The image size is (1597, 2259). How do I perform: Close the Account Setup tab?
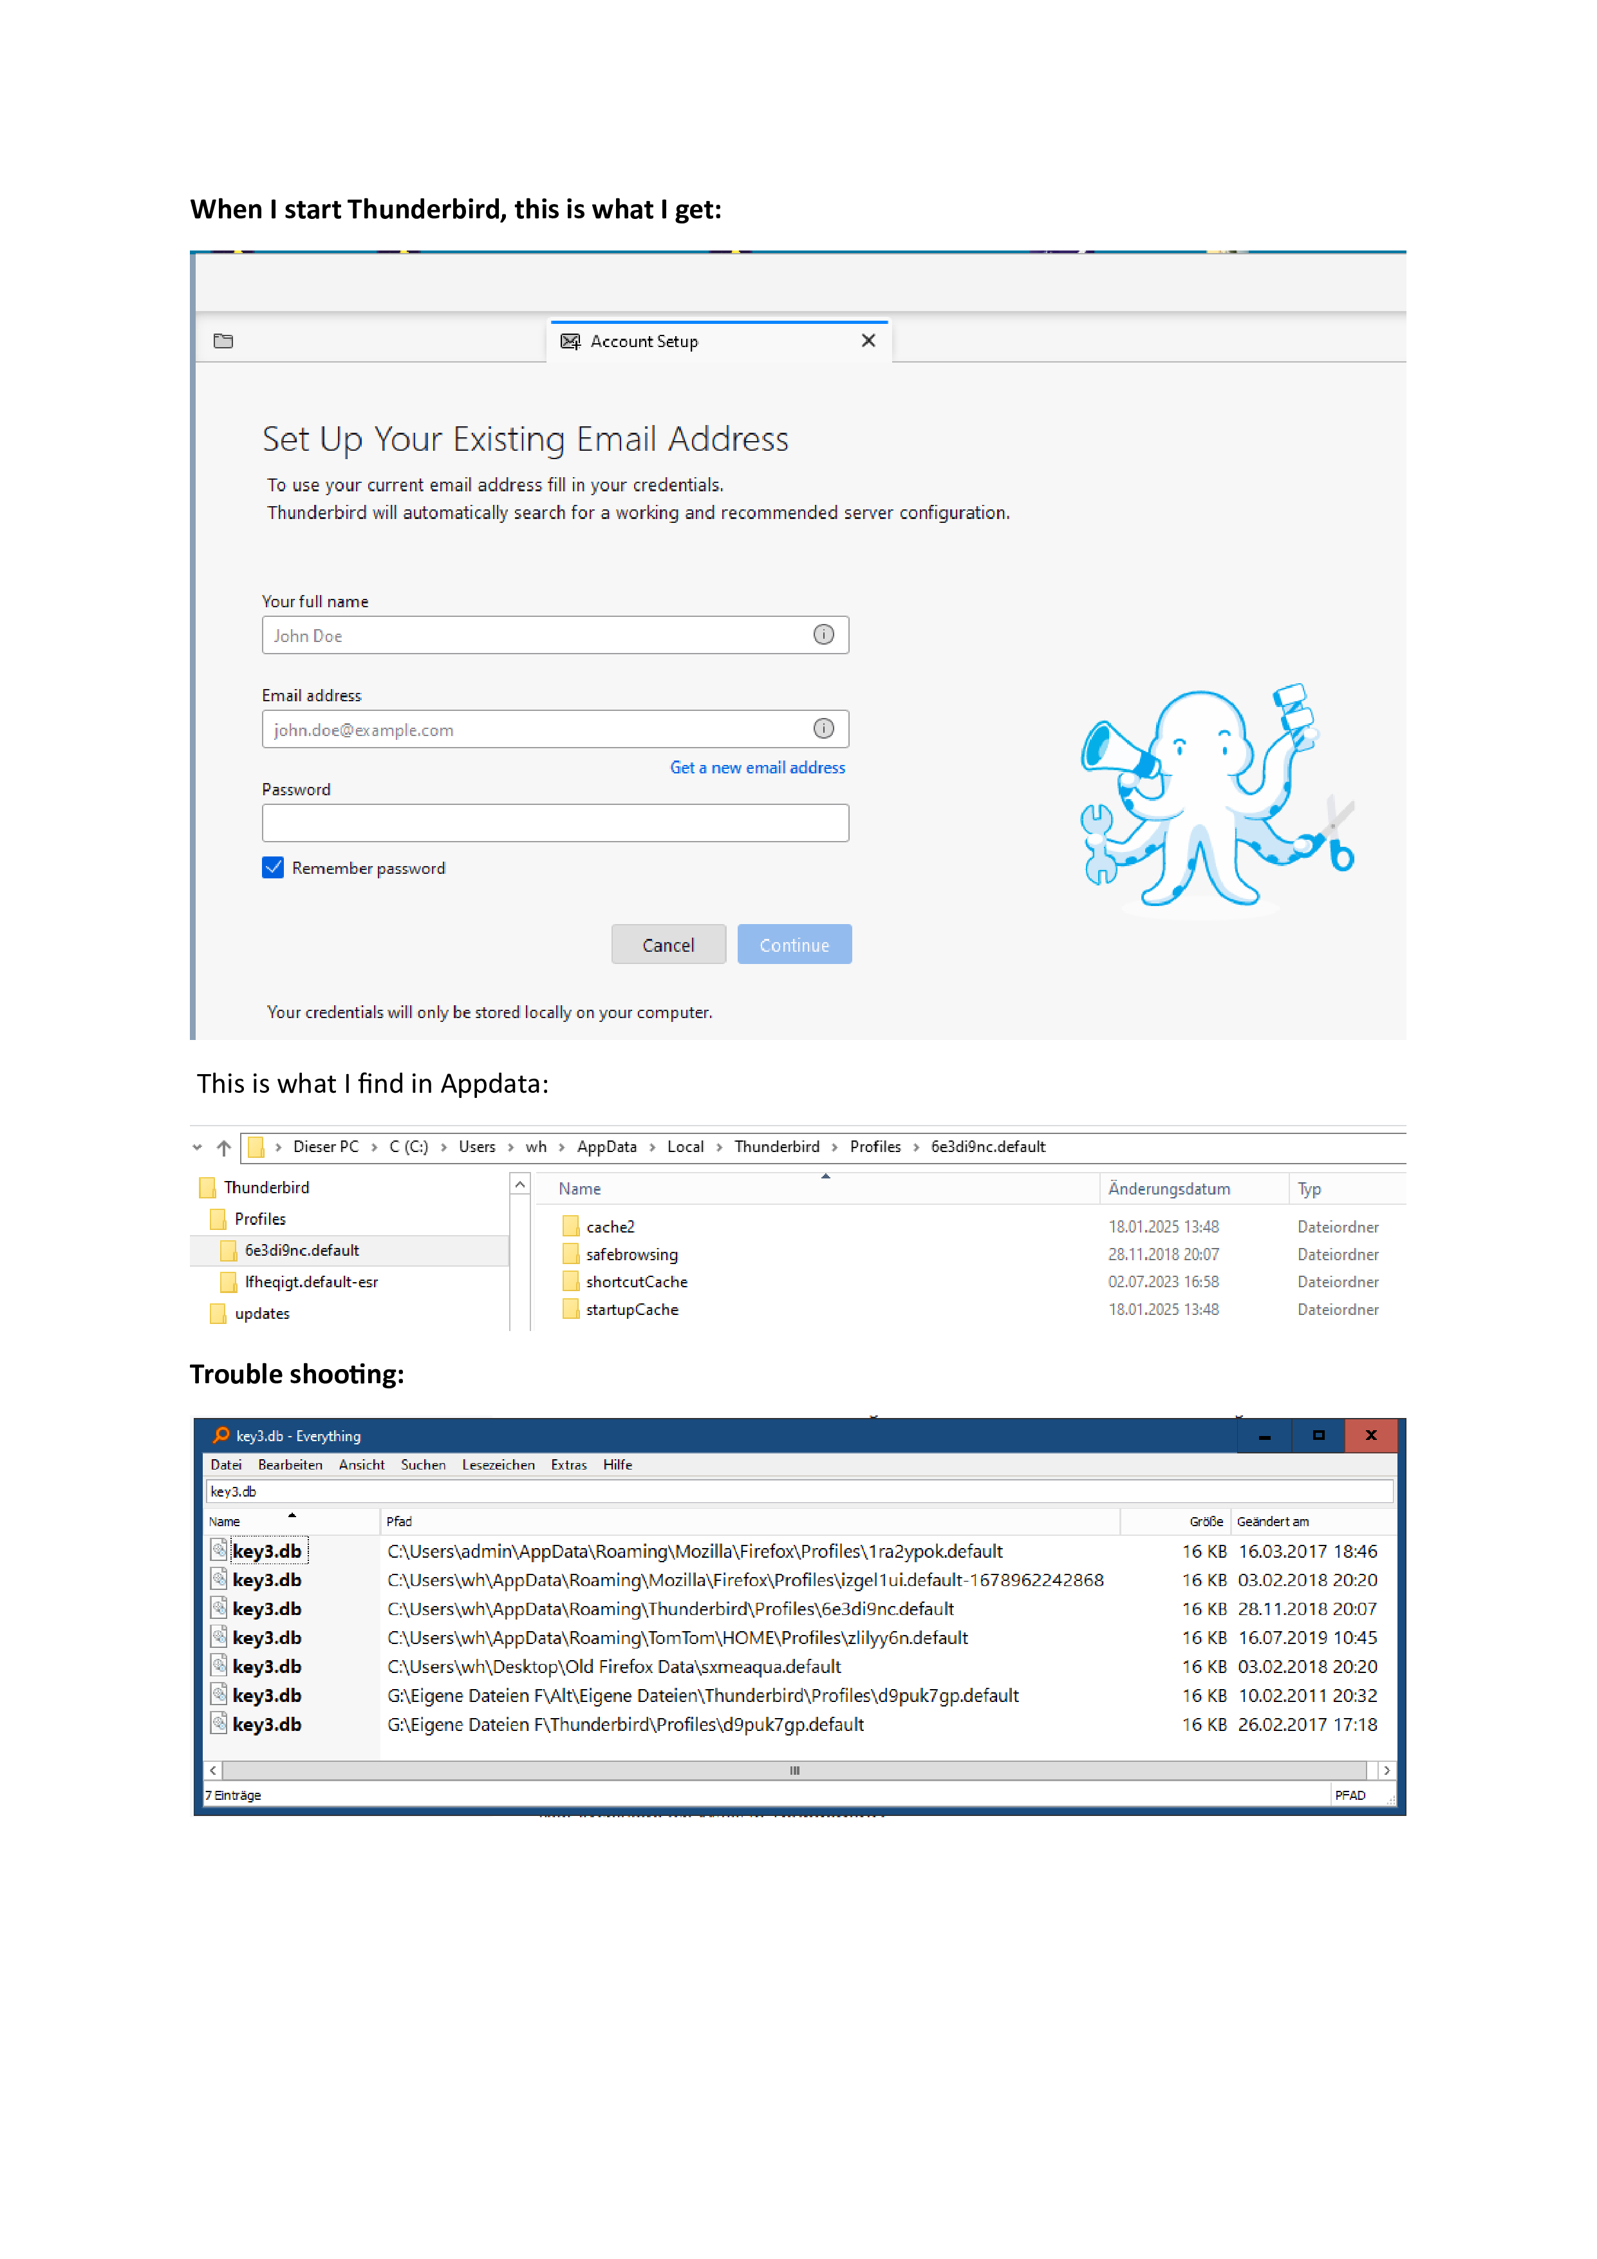tap(867, 341)
